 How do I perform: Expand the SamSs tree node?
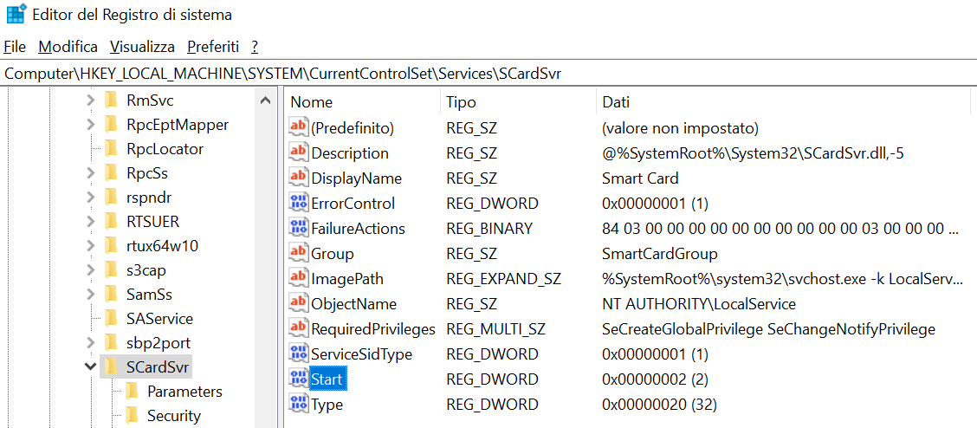coord(91,294)
